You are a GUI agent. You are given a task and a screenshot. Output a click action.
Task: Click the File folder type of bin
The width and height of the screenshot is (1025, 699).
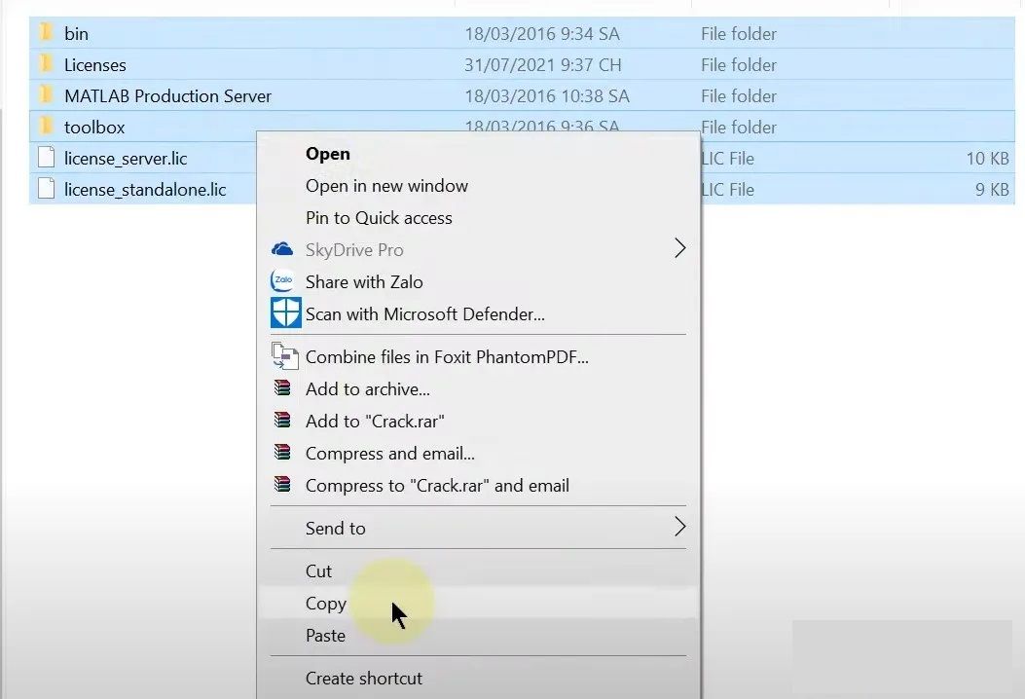point(739,33)
